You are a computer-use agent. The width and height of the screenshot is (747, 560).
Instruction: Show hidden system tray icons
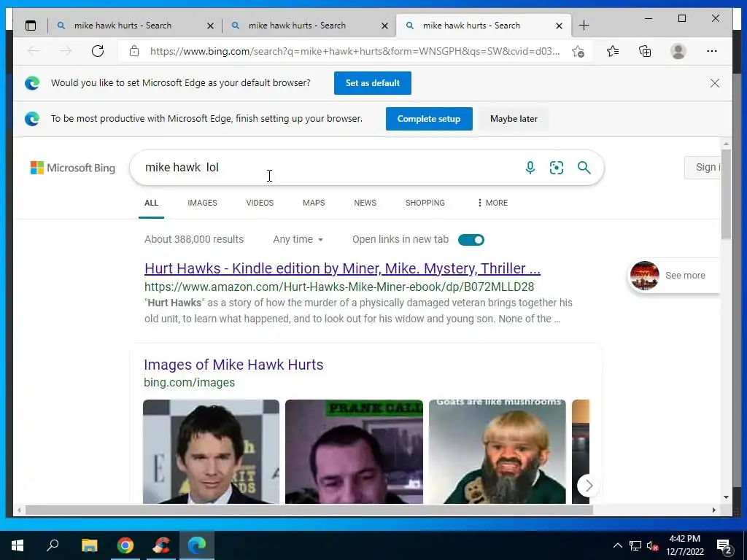[617, 545]
